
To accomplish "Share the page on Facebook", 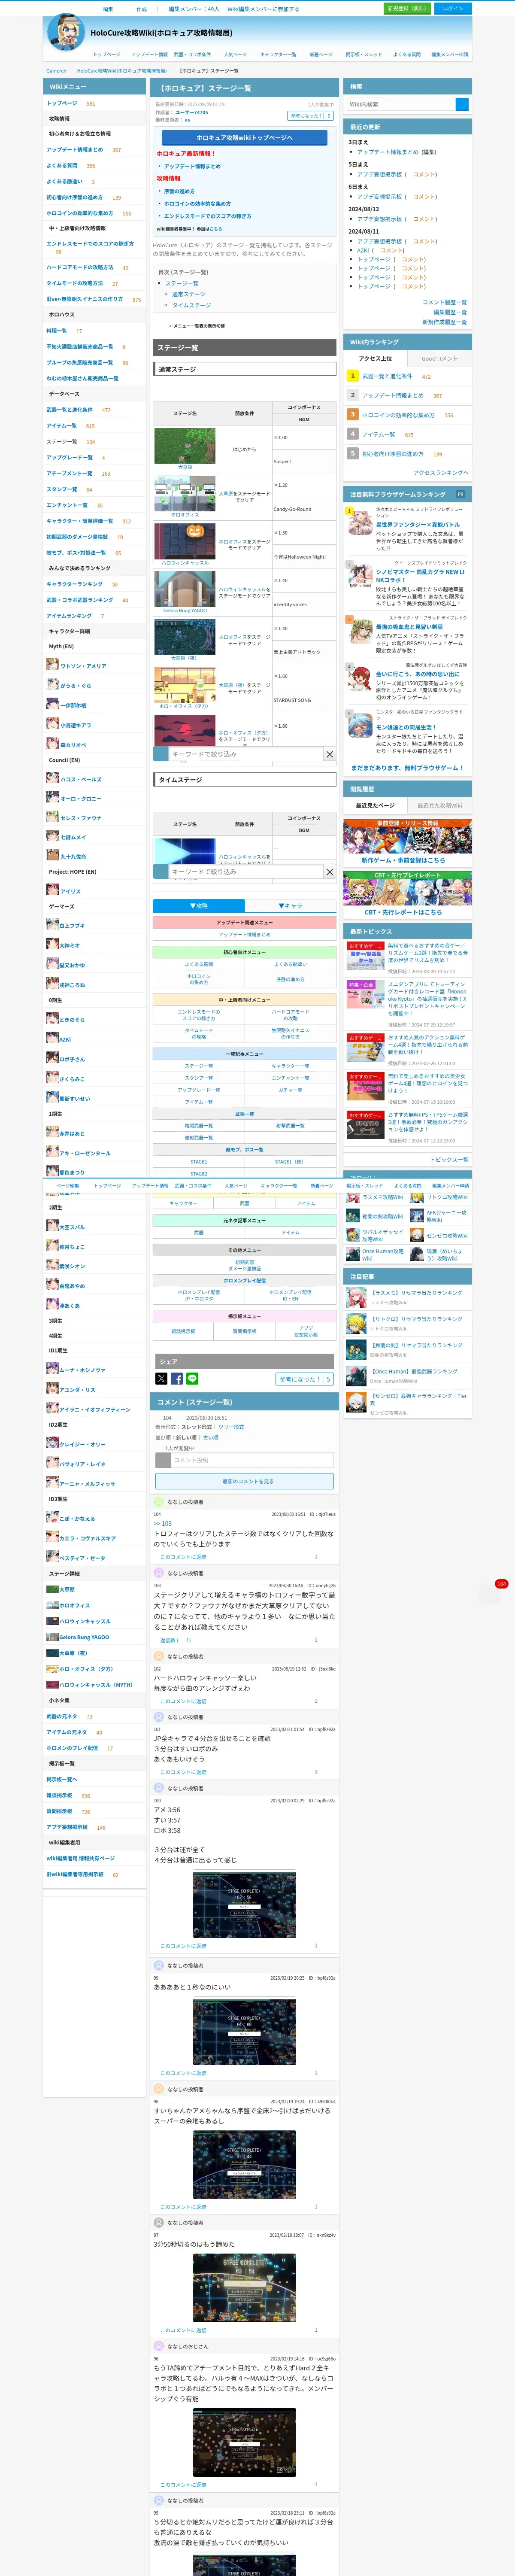I will (177, 1379).
